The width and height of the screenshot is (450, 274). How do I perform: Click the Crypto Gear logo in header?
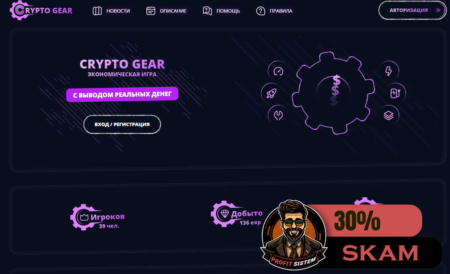pos(41,10)
